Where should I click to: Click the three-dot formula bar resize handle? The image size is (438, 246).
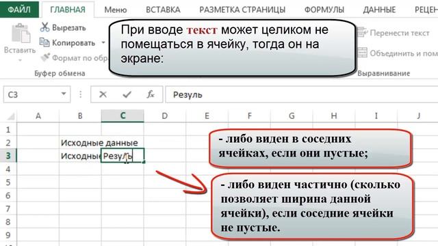click(81, 94)
